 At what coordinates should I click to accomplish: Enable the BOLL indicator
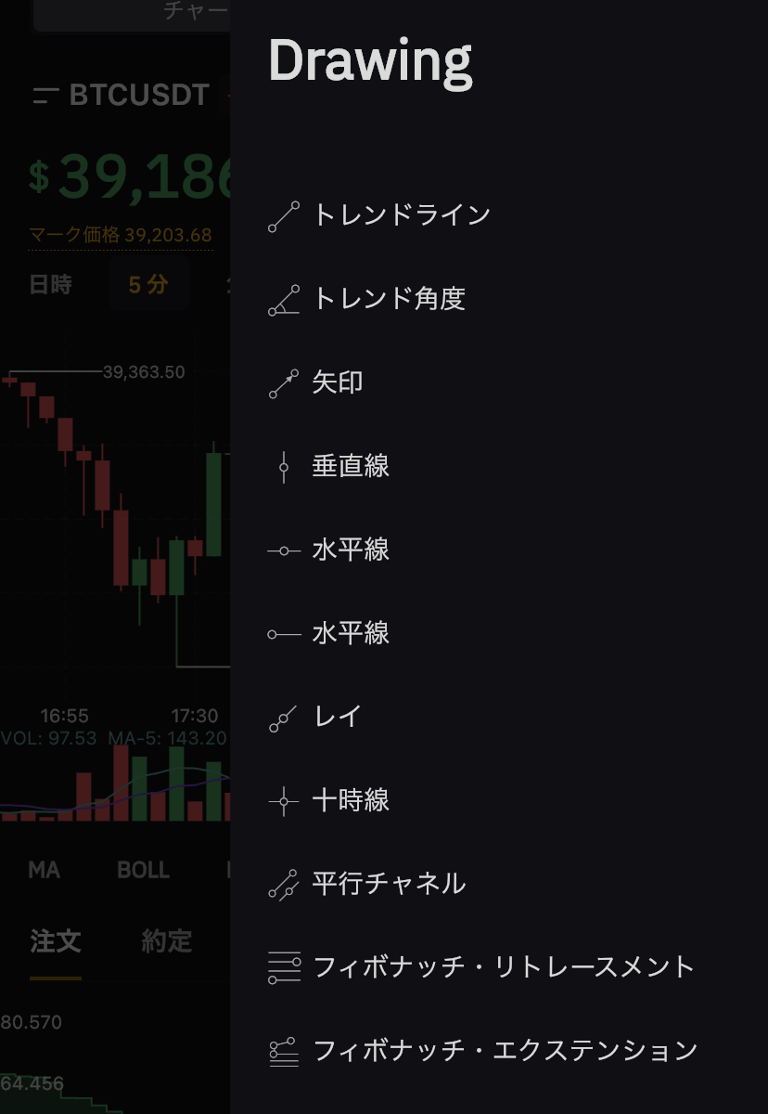143,870
